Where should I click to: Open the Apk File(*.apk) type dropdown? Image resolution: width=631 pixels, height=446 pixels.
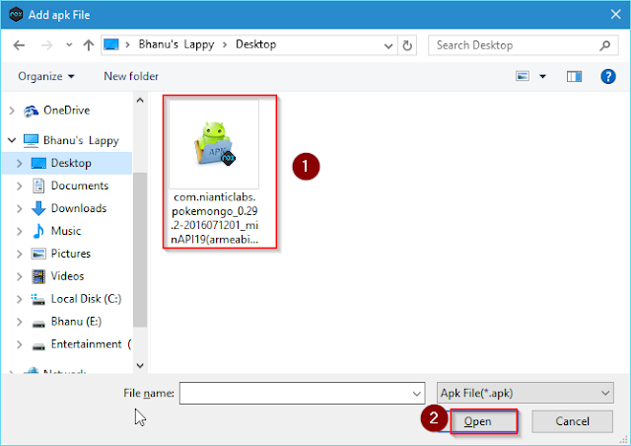(x=526, y=393)
